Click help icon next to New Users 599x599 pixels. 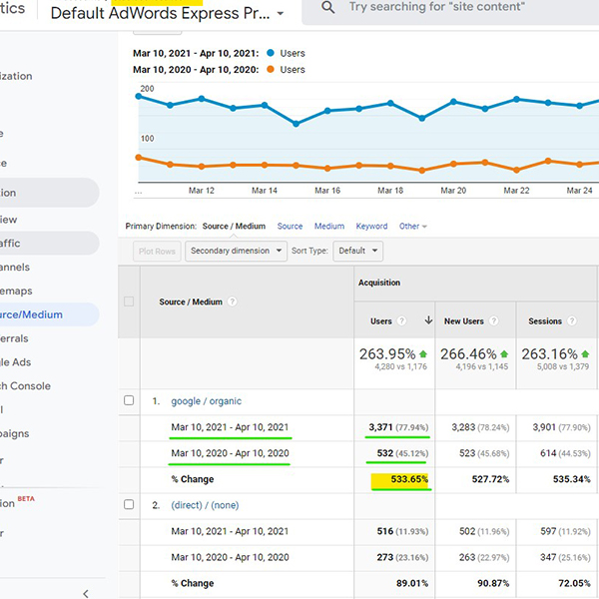tap(493, 320)
